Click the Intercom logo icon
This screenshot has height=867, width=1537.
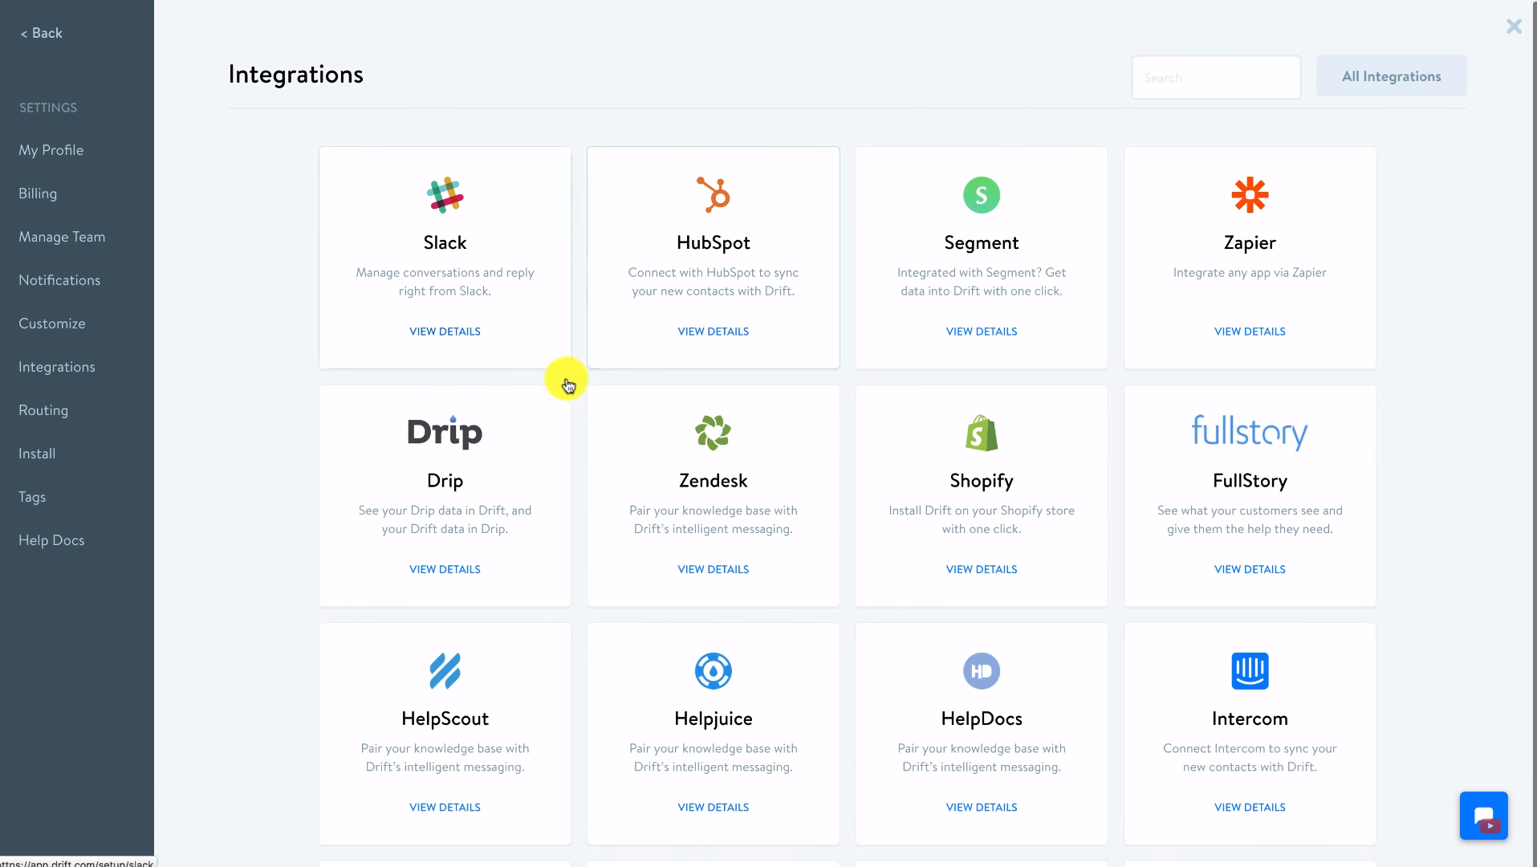(x=1250, y=671)
